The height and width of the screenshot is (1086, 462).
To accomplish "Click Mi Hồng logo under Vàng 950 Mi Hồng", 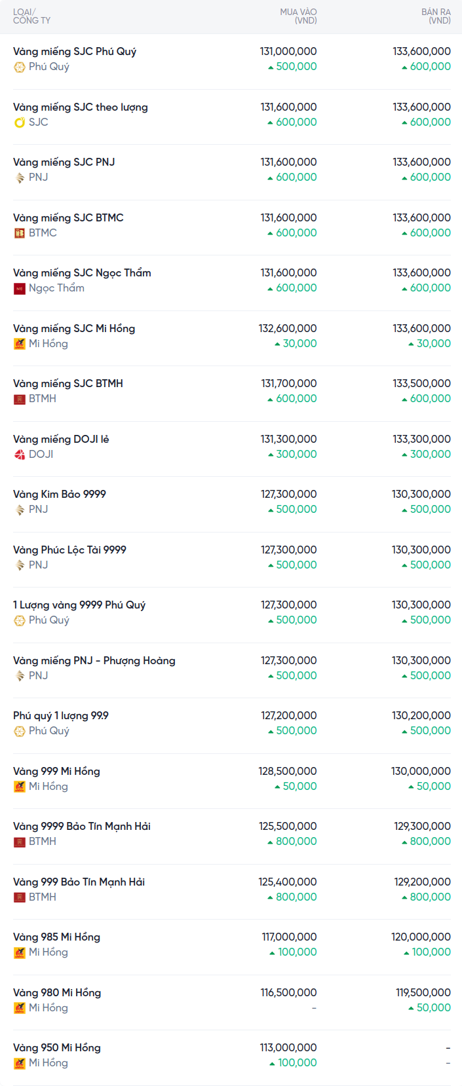I will point(20,1063).
